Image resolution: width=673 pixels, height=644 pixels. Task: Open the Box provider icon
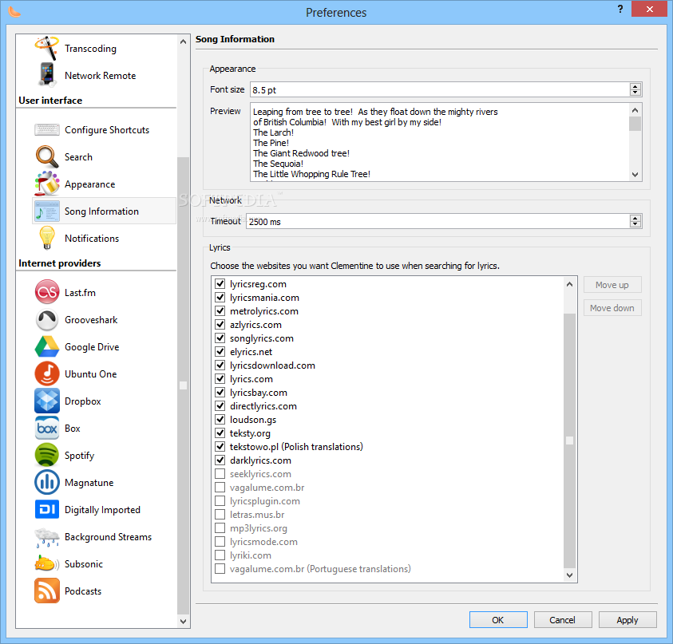47,429
